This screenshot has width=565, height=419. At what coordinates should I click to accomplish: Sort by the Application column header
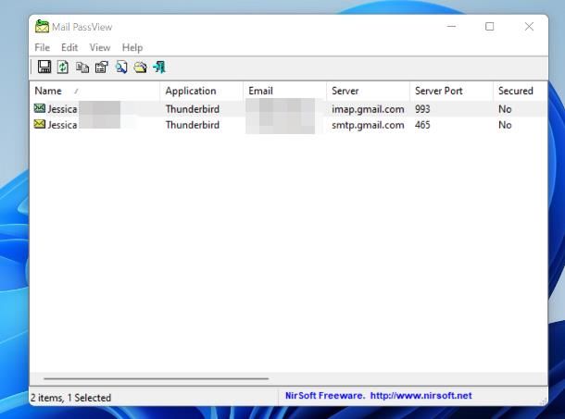[x=201, y=91]
